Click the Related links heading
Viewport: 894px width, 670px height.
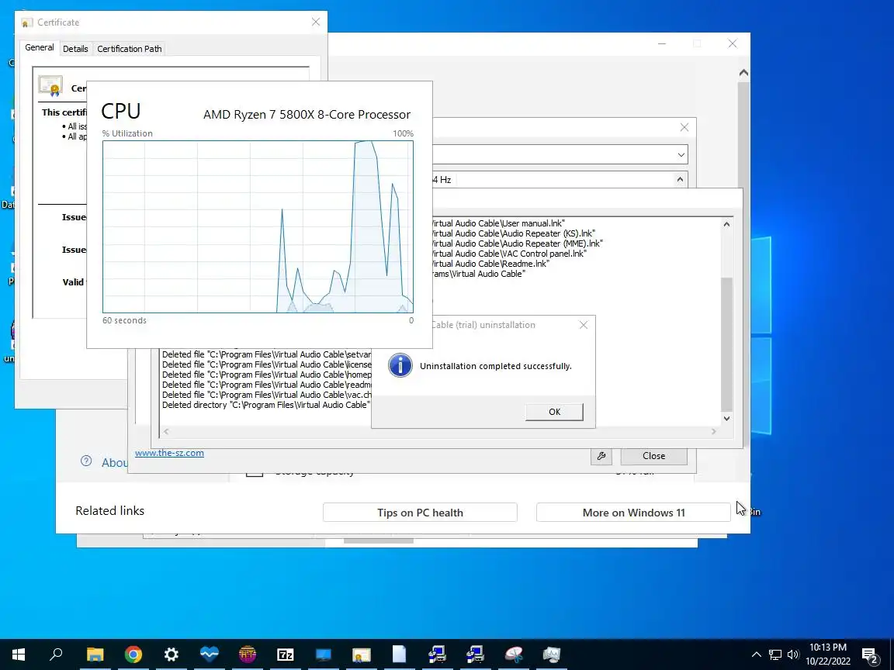coord(110,511)
